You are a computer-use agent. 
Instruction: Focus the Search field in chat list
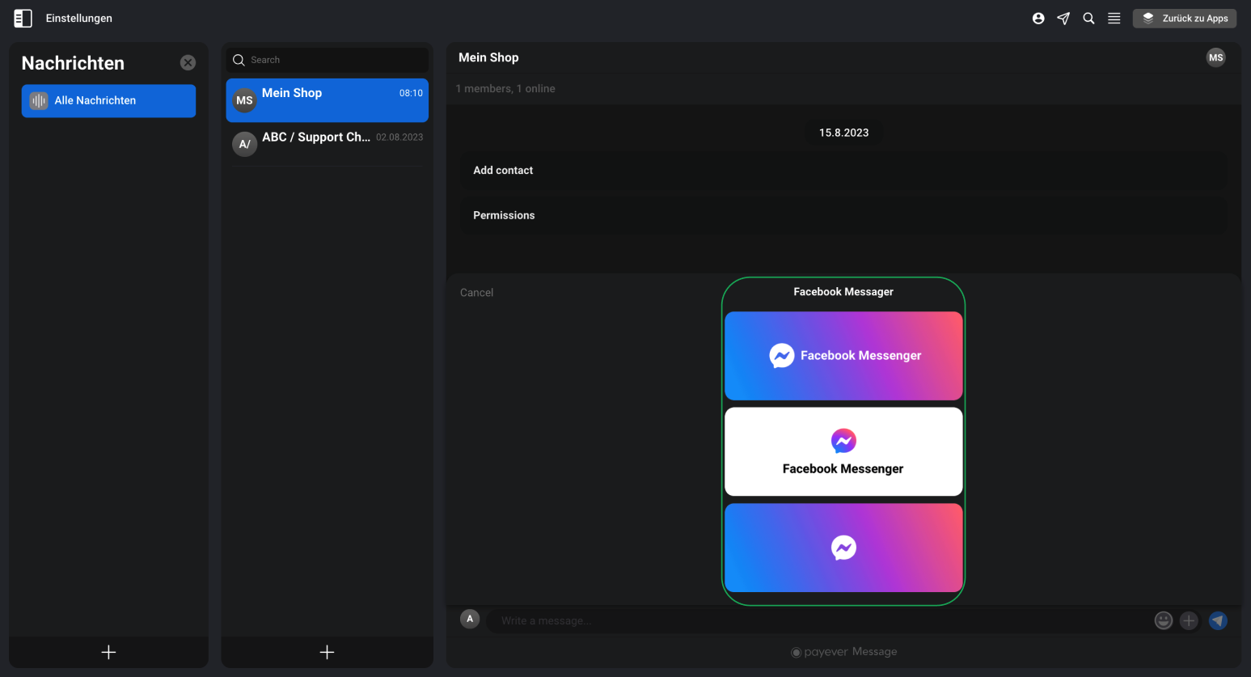click(x=327, y=60)
